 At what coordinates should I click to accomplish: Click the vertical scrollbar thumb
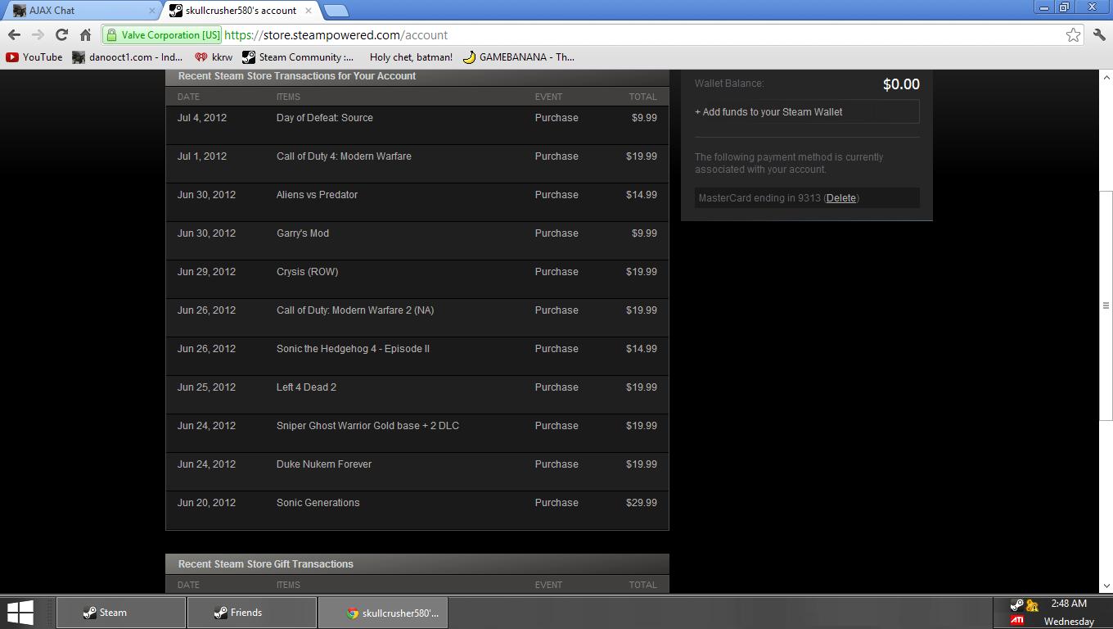tap(1106, 305)
